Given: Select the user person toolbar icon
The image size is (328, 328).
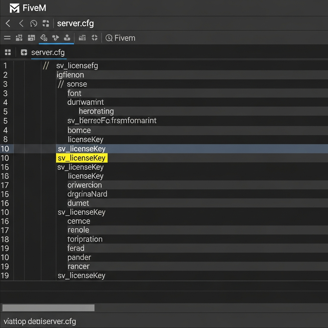Looking at the screenshot, I should pos(67,38).
